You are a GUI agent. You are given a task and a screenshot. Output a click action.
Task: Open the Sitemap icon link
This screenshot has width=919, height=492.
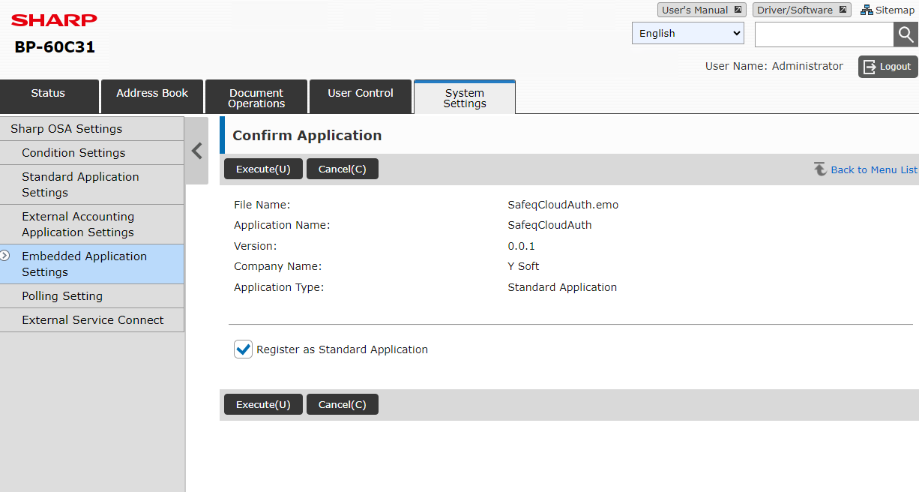(x=867, y=10)
